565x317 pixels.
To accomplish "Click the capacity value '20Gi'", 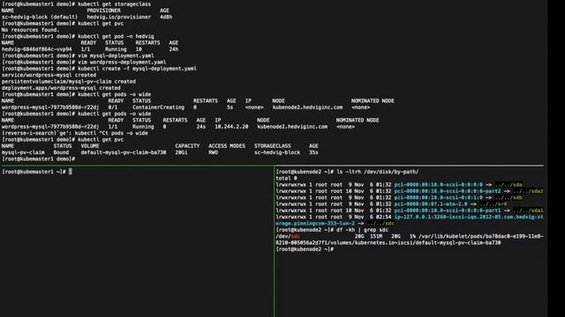I will (x=181, y=152).
